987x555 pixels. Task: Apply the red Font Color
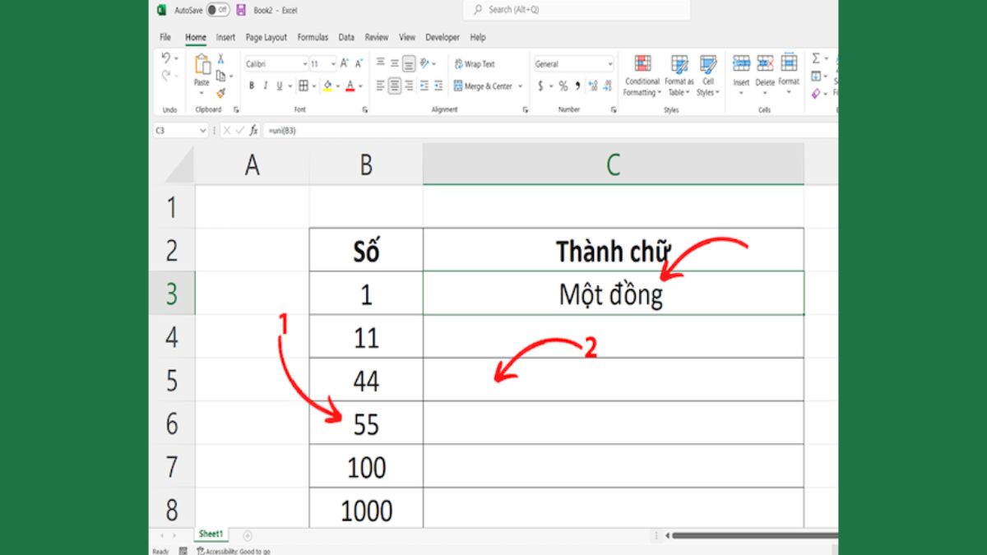(350, 86)
